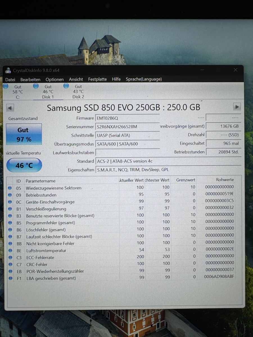Go to previous disk with left arrow

(x=10, y=108)
